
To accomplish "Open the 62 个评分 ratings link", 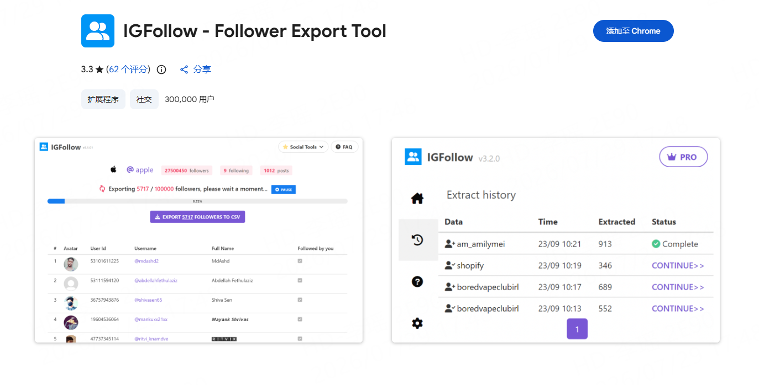I will tap(128, 69).
